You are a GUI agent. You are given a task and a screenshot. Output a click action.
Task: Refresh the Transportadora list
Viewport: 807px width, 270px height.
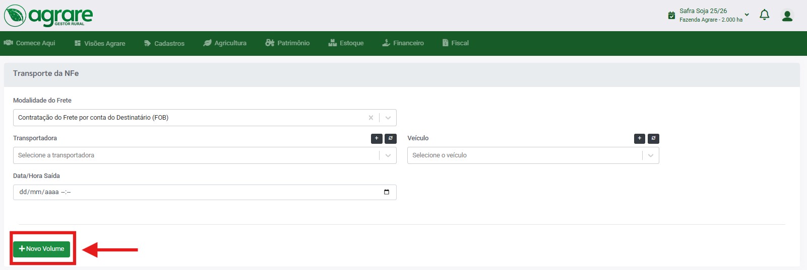tap(391, 139)
